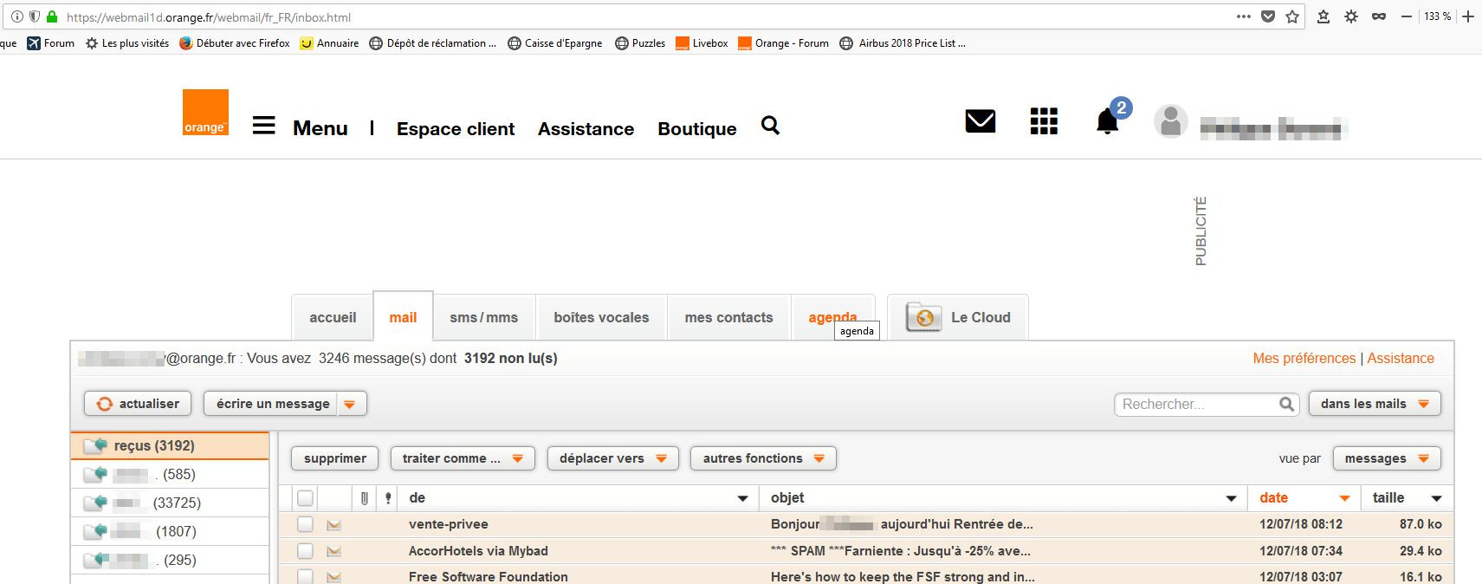The height and width of the screenshot is (584, 1482).
Task: Open the notifications bell
Action: coord(1108,122)
